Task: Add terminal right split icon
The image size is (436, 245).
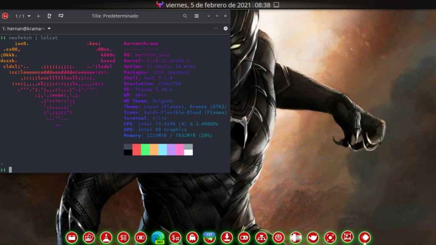Action: pos(49,16)
